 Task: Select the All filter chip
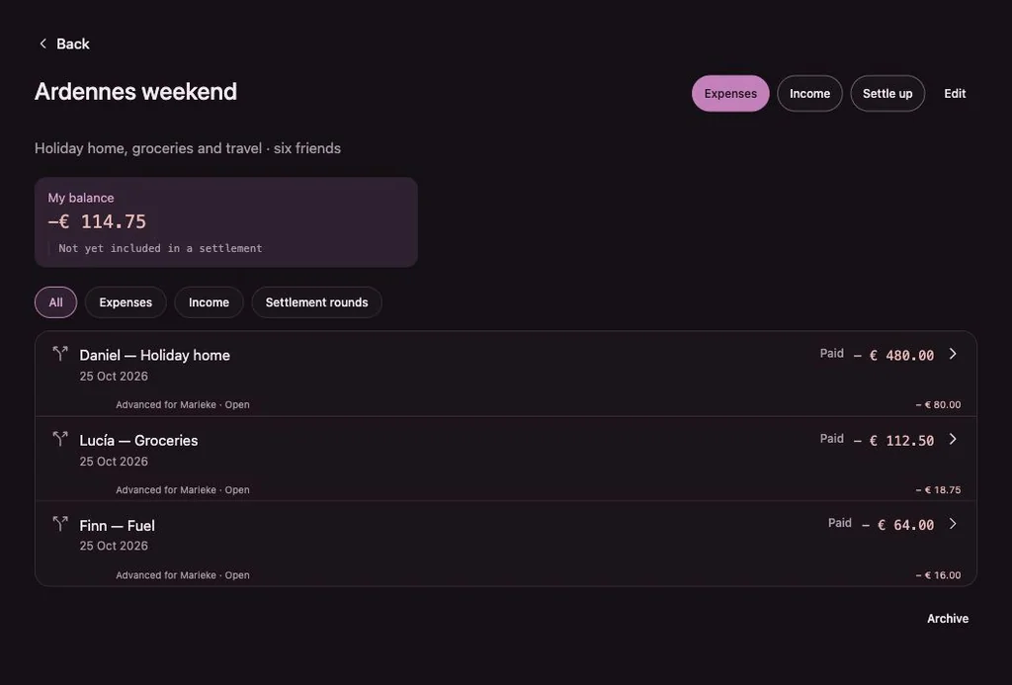tap(55, 302)
